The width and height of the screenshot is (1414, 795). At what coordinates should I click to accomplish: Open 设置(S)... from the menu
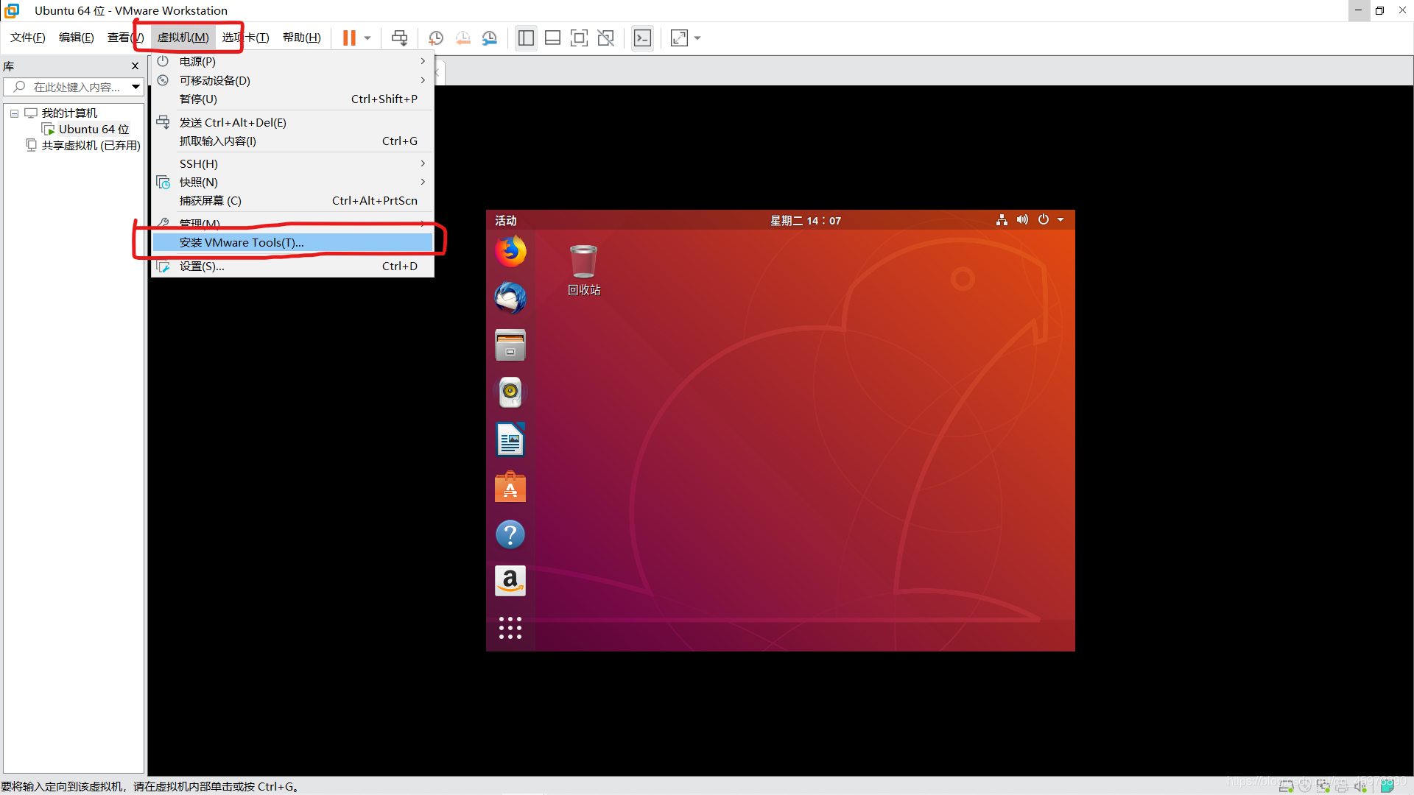292,266
